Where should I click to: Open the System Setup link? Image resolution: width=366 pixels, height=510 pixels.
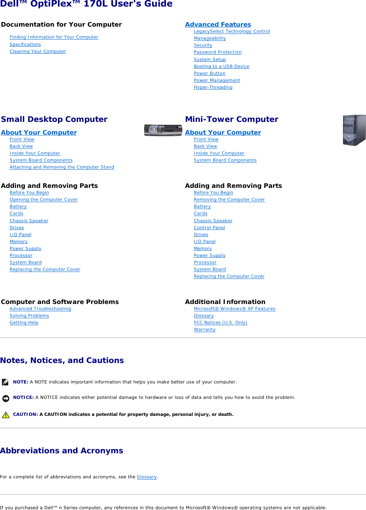[210, 59]
